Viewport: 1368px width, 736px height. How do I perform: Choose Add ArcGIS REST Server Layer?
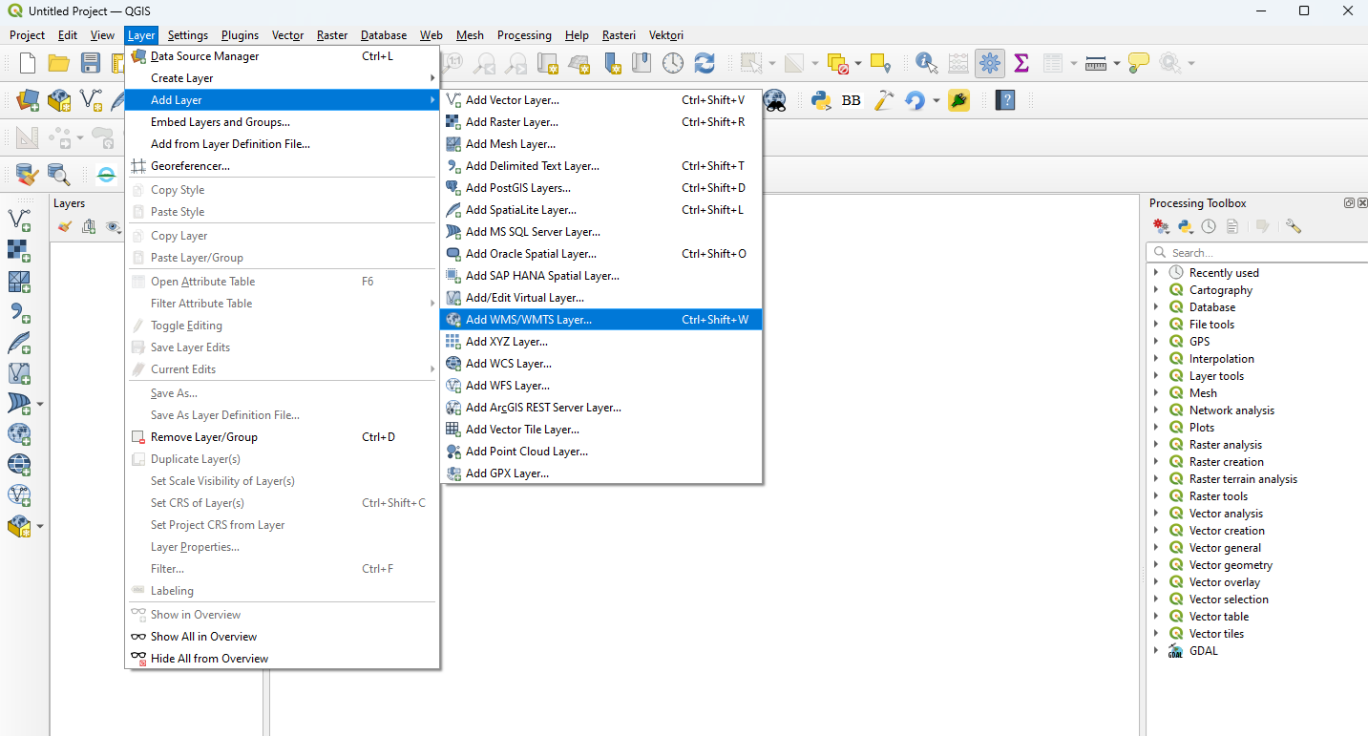pos(601,408)
